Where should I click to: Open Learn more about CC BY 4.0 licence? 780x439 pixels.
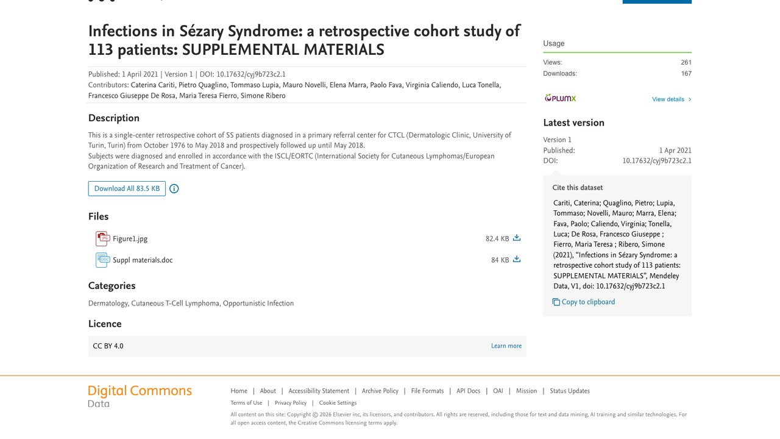[506, 346]
